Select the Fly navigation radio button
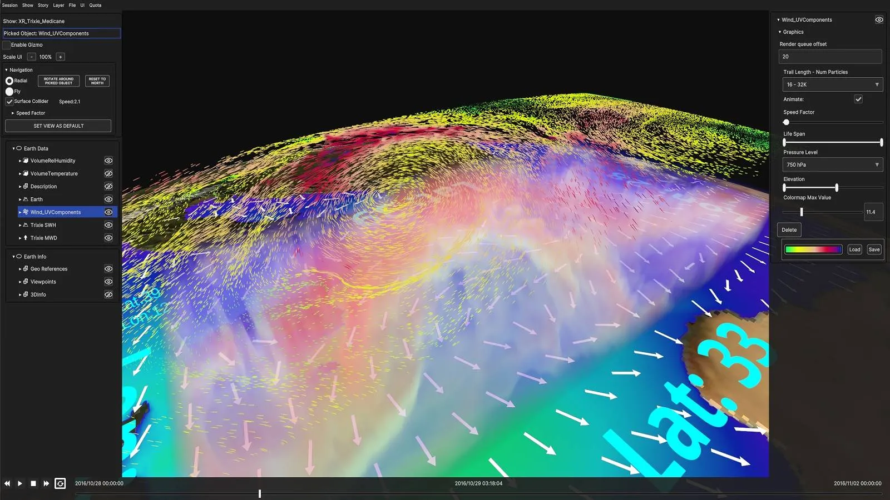This screenshot has width=890, height=500. click(9, 91)
